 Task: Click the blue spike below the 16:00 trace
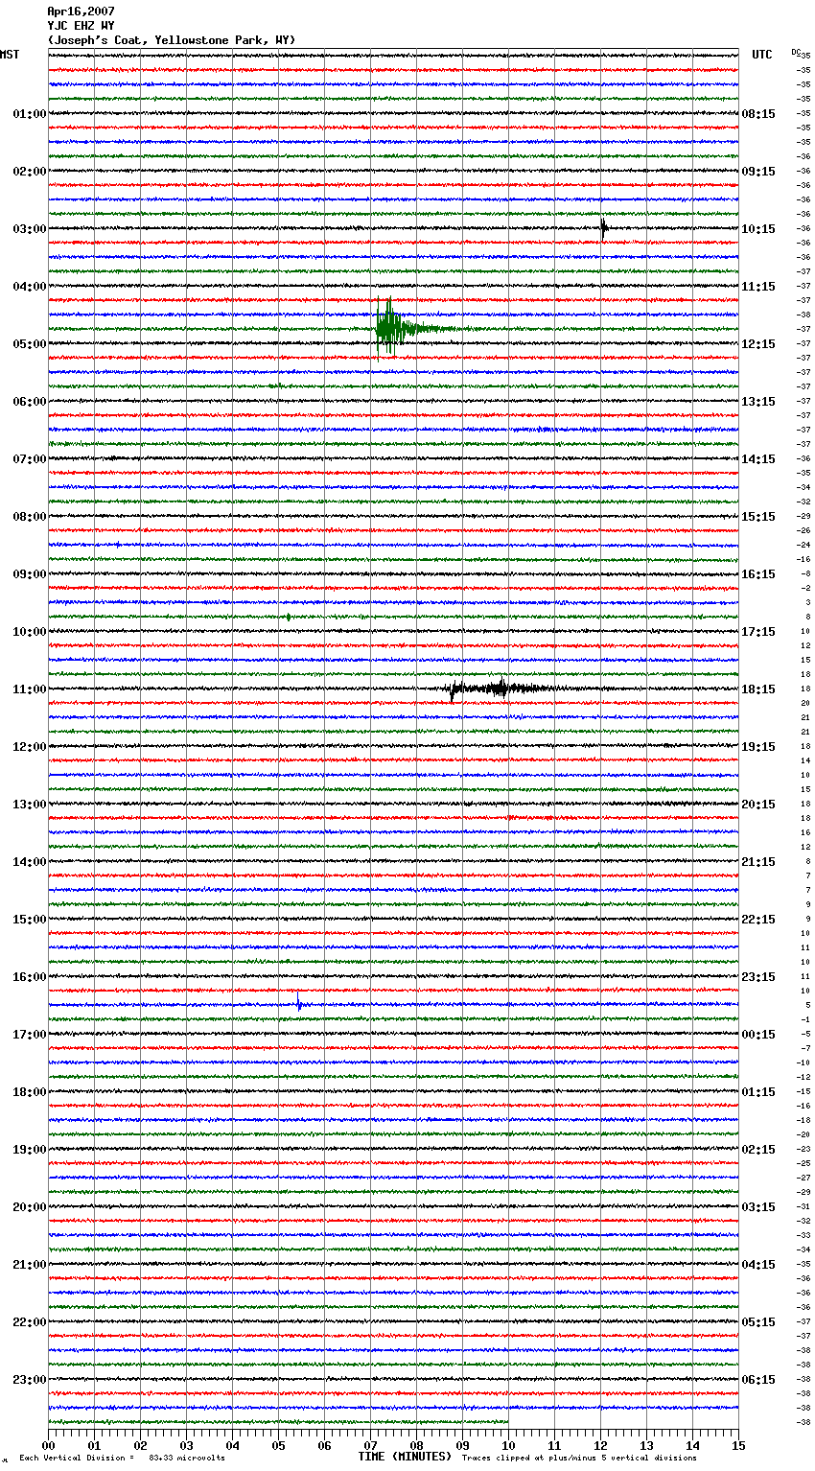[x=299, y=1004]
